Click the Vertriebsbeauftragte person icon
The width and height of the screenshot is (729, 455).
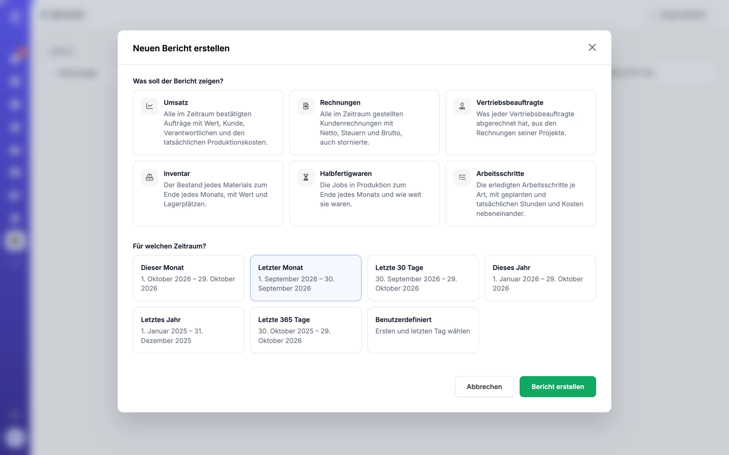click(462, 106)
